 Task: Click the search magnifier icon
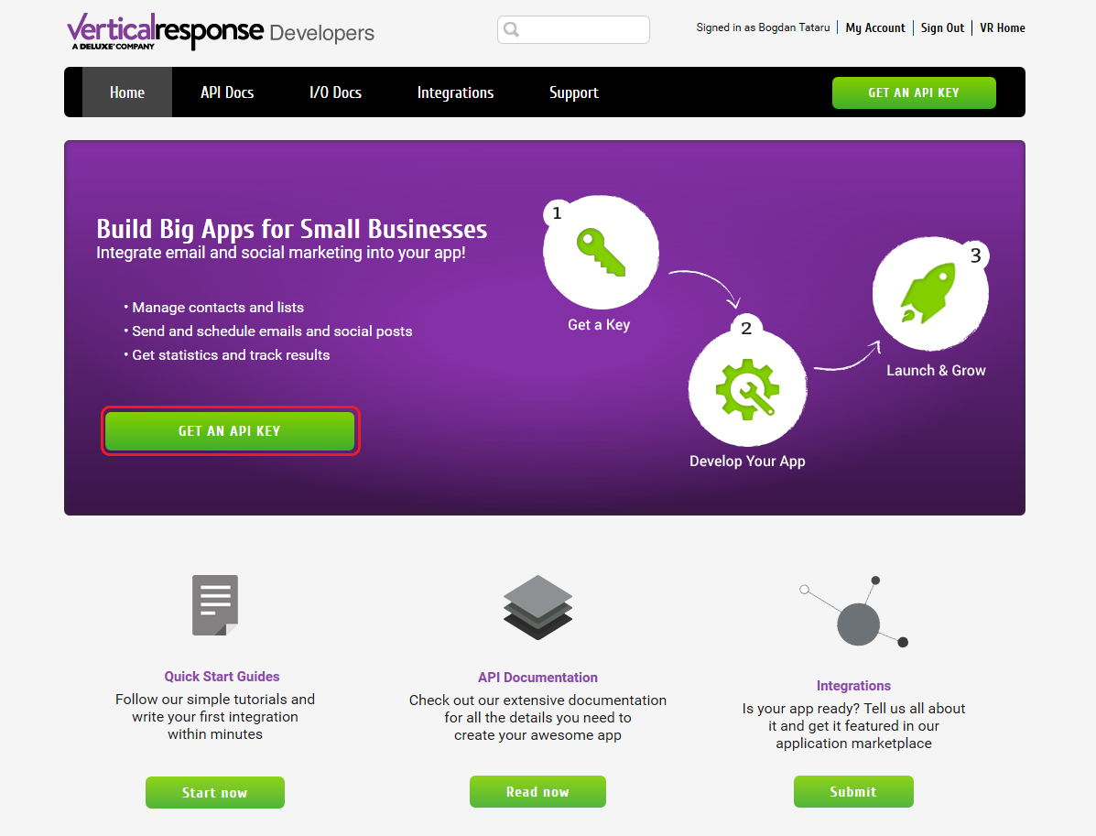click(x=512, y=29)
